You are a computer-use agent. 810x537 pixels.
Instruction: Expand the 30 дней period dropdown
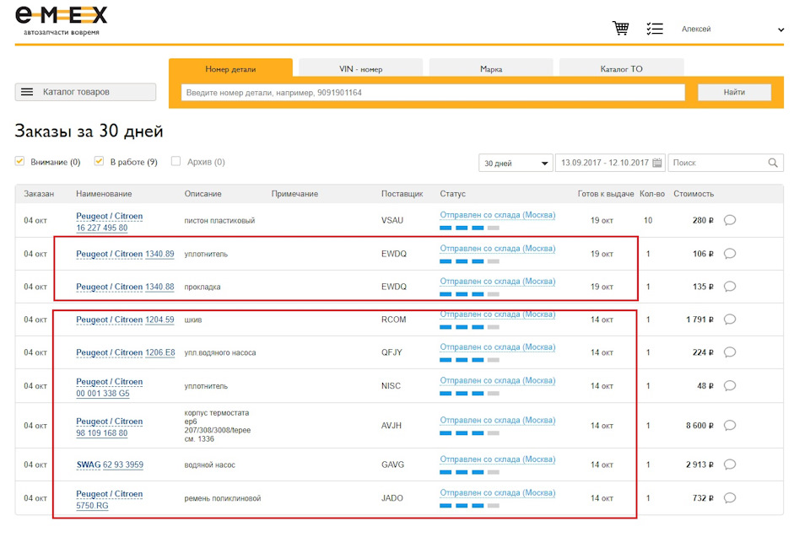click(515, 164)
